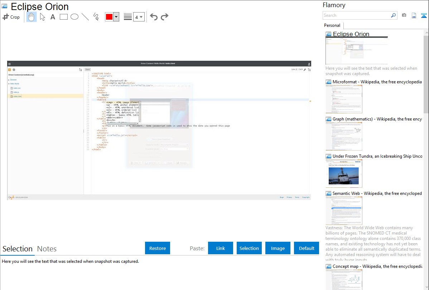The image size is (429, 290).
Task: Switch to the Notes tab
Action: click(47, 249)
